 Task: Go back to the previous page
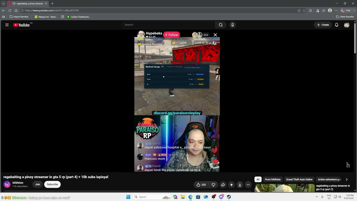pyautogui.click(x=3, y=10)
